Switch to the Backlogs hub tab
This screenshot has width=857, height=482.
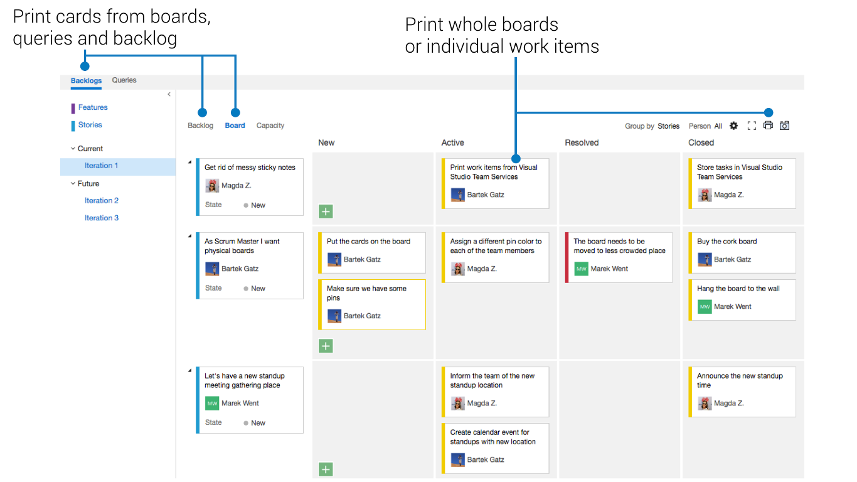(86, 80)
